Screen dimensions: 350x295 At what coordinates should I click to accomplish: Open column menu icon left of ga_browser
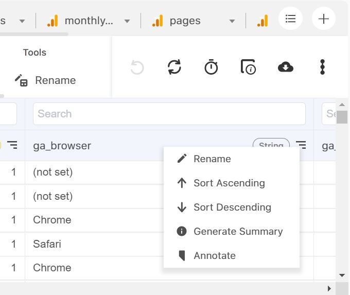coord(12,145)
